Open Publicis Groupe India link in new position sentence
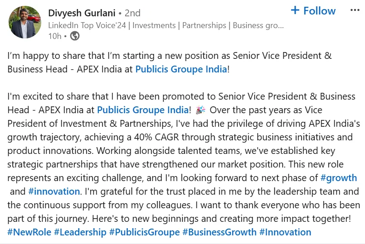365x244 pixels. 181,70
